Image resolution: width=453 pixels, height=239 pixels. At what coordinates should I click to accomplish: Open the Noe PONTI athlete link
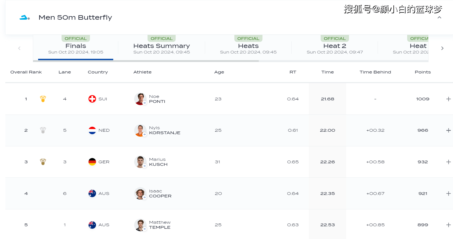157,99
